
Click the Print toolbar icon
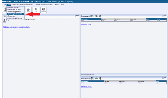click(x=28, y=10)
